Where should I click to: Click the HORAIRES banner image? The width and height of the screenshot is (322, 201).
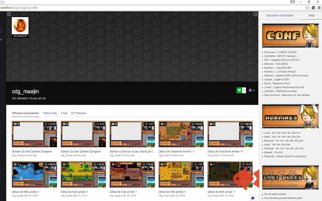290,116
